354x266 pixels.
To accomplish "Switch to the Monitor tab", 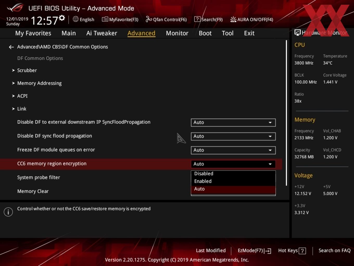I will (177, 33).
